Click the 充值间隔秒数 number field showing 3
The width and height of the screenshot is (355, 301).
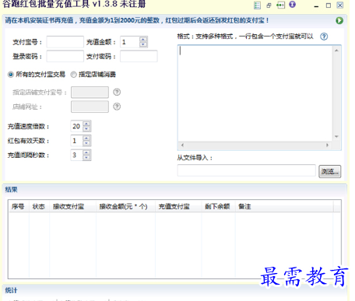(77, 156)
